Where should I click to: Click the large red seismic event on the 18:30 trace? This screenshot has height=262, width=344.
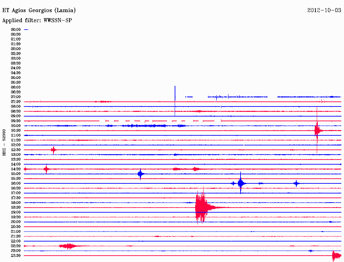202,207
